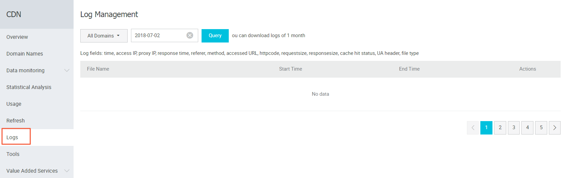
Task: Expand the Data monitoring submenu chevron
Action: tap(67, 71)
